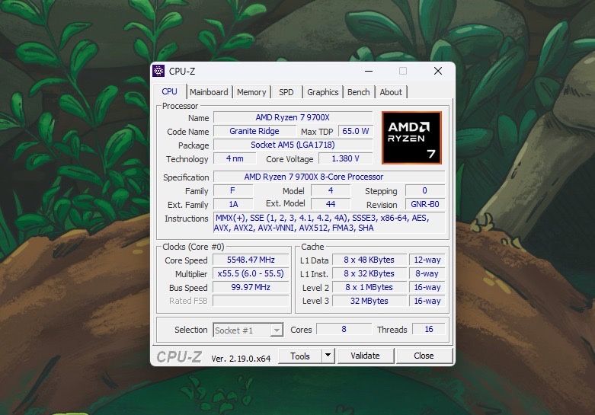Close the CPU-Z window with X
The height and width of the screenshot is (415, 595).
click(x=438, y=71)
